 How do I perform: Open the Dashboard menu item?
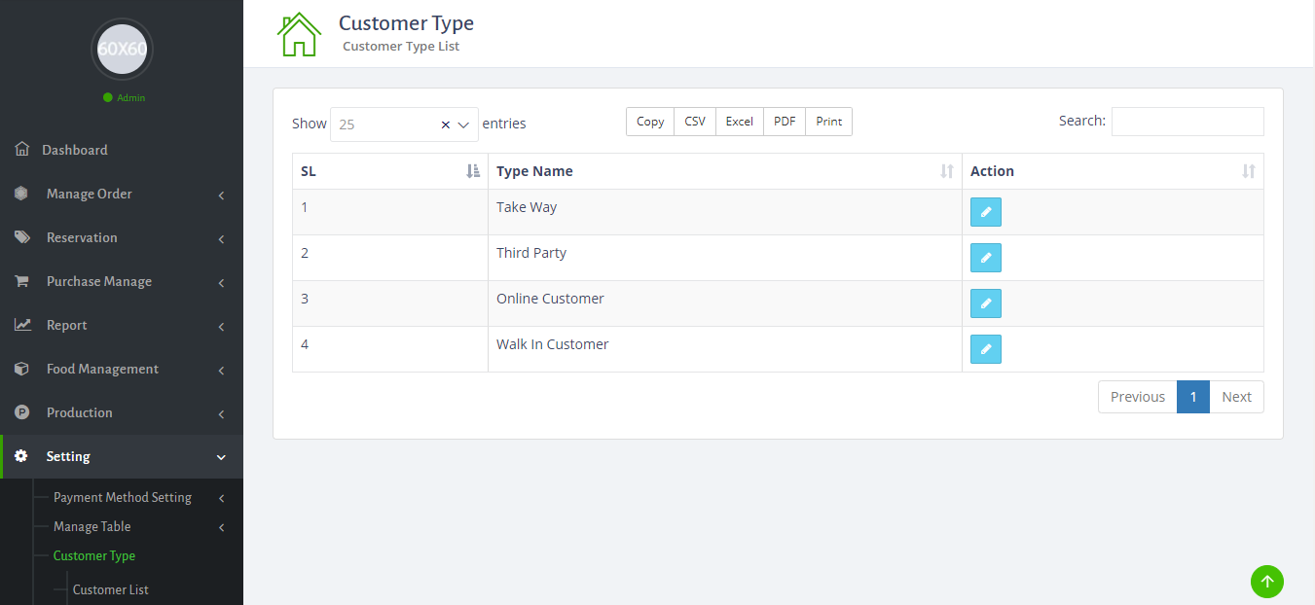(75, 150)
